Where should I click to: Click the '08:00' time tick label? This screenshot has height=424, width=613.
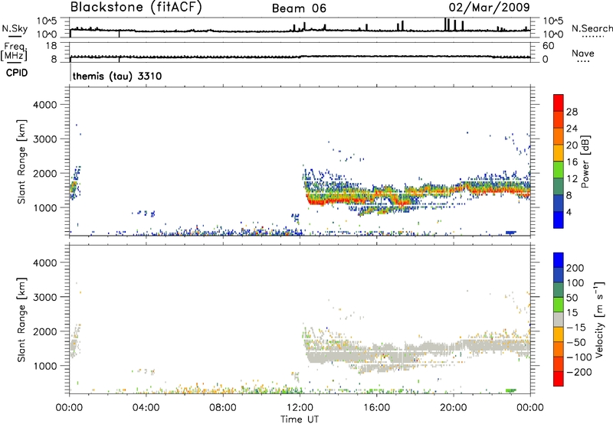tap(223, 408)
